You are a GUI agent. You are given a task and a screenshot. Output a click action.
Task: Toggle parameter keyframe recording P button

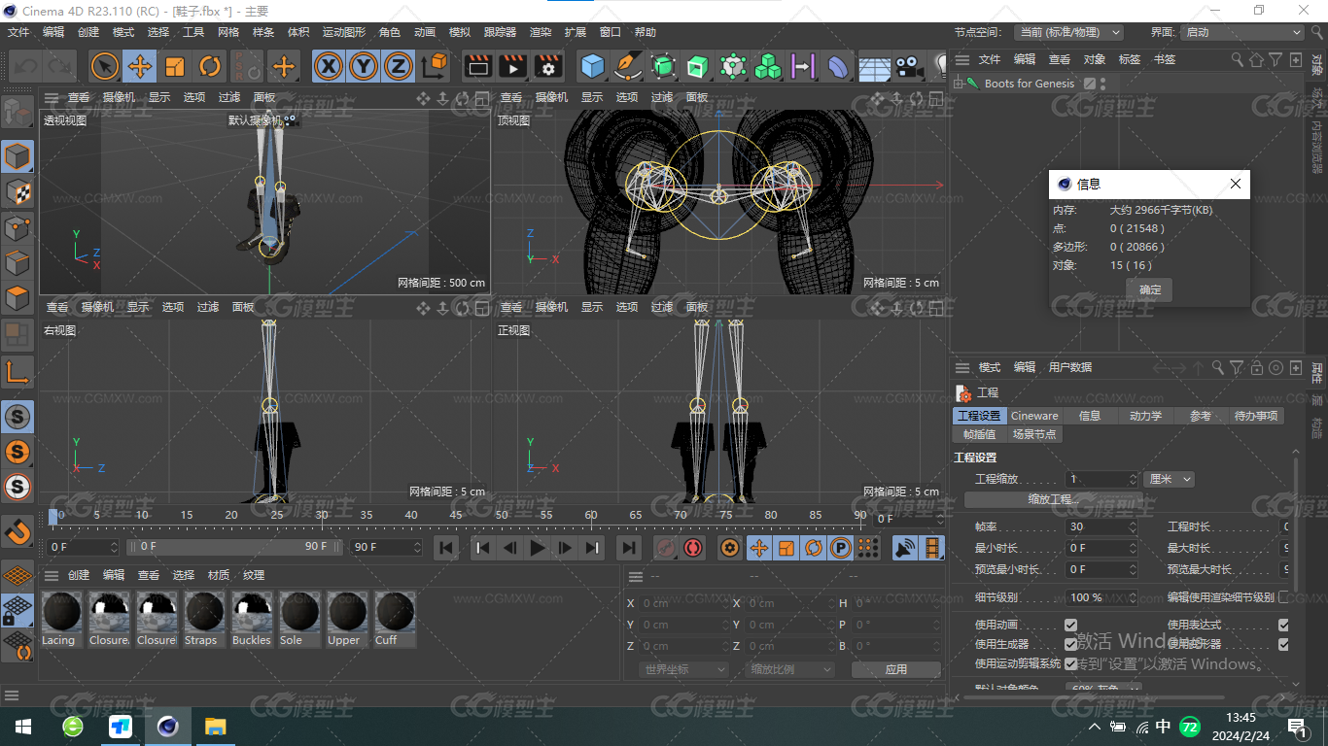click(841, 548)
